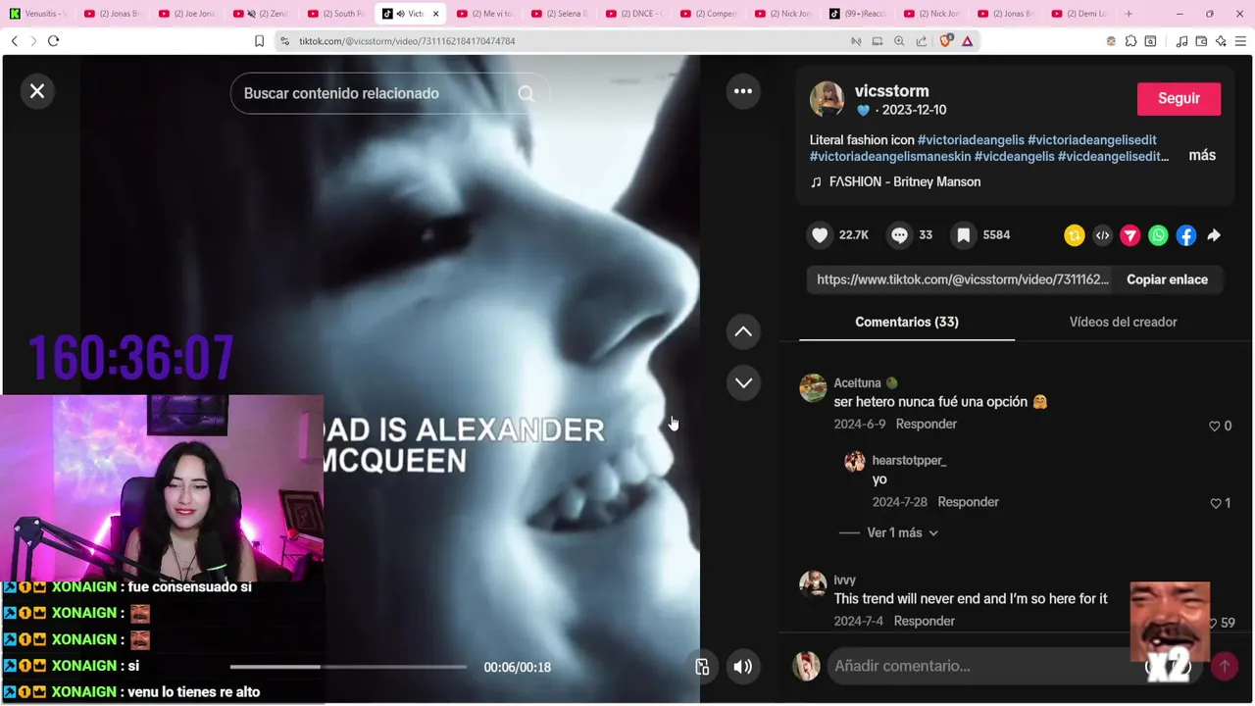1255x706 pixels.
Task: Reply to Aceituna's comment
Action: coord(926,424)
